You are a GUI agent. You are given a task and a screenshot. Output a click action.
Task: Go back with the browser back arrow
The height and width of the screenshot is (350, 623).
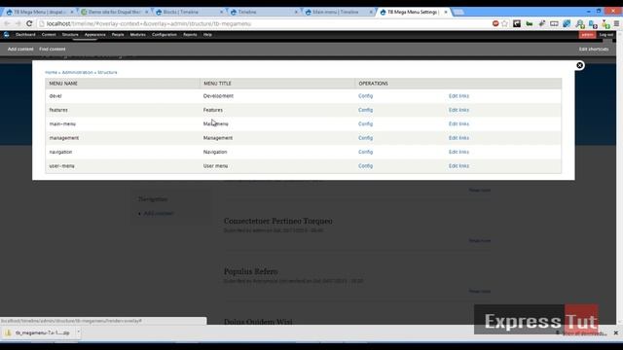coord(7,23)
